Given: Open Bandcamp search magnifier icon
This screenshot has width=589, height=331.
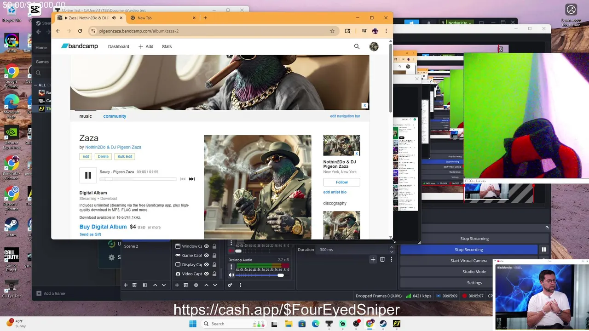Looking at the screenshot, I should tap(357, 46).
